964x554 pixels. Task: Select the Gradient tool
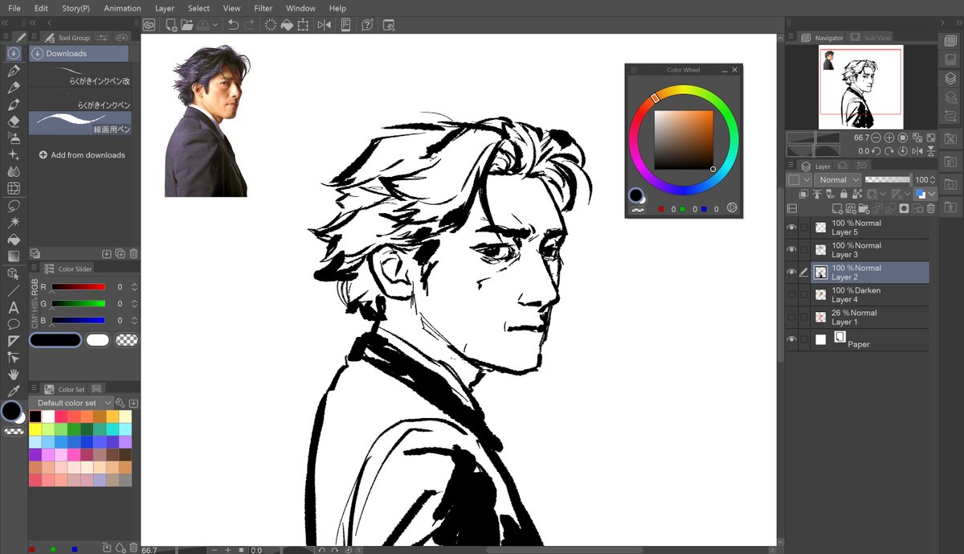pyautogui.click(x=14, y=256)
